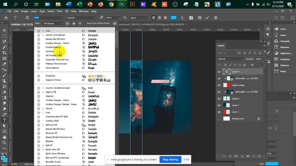Select the Crop tool
The width and height of the screenshot is (296, 166).
(4, 53)
